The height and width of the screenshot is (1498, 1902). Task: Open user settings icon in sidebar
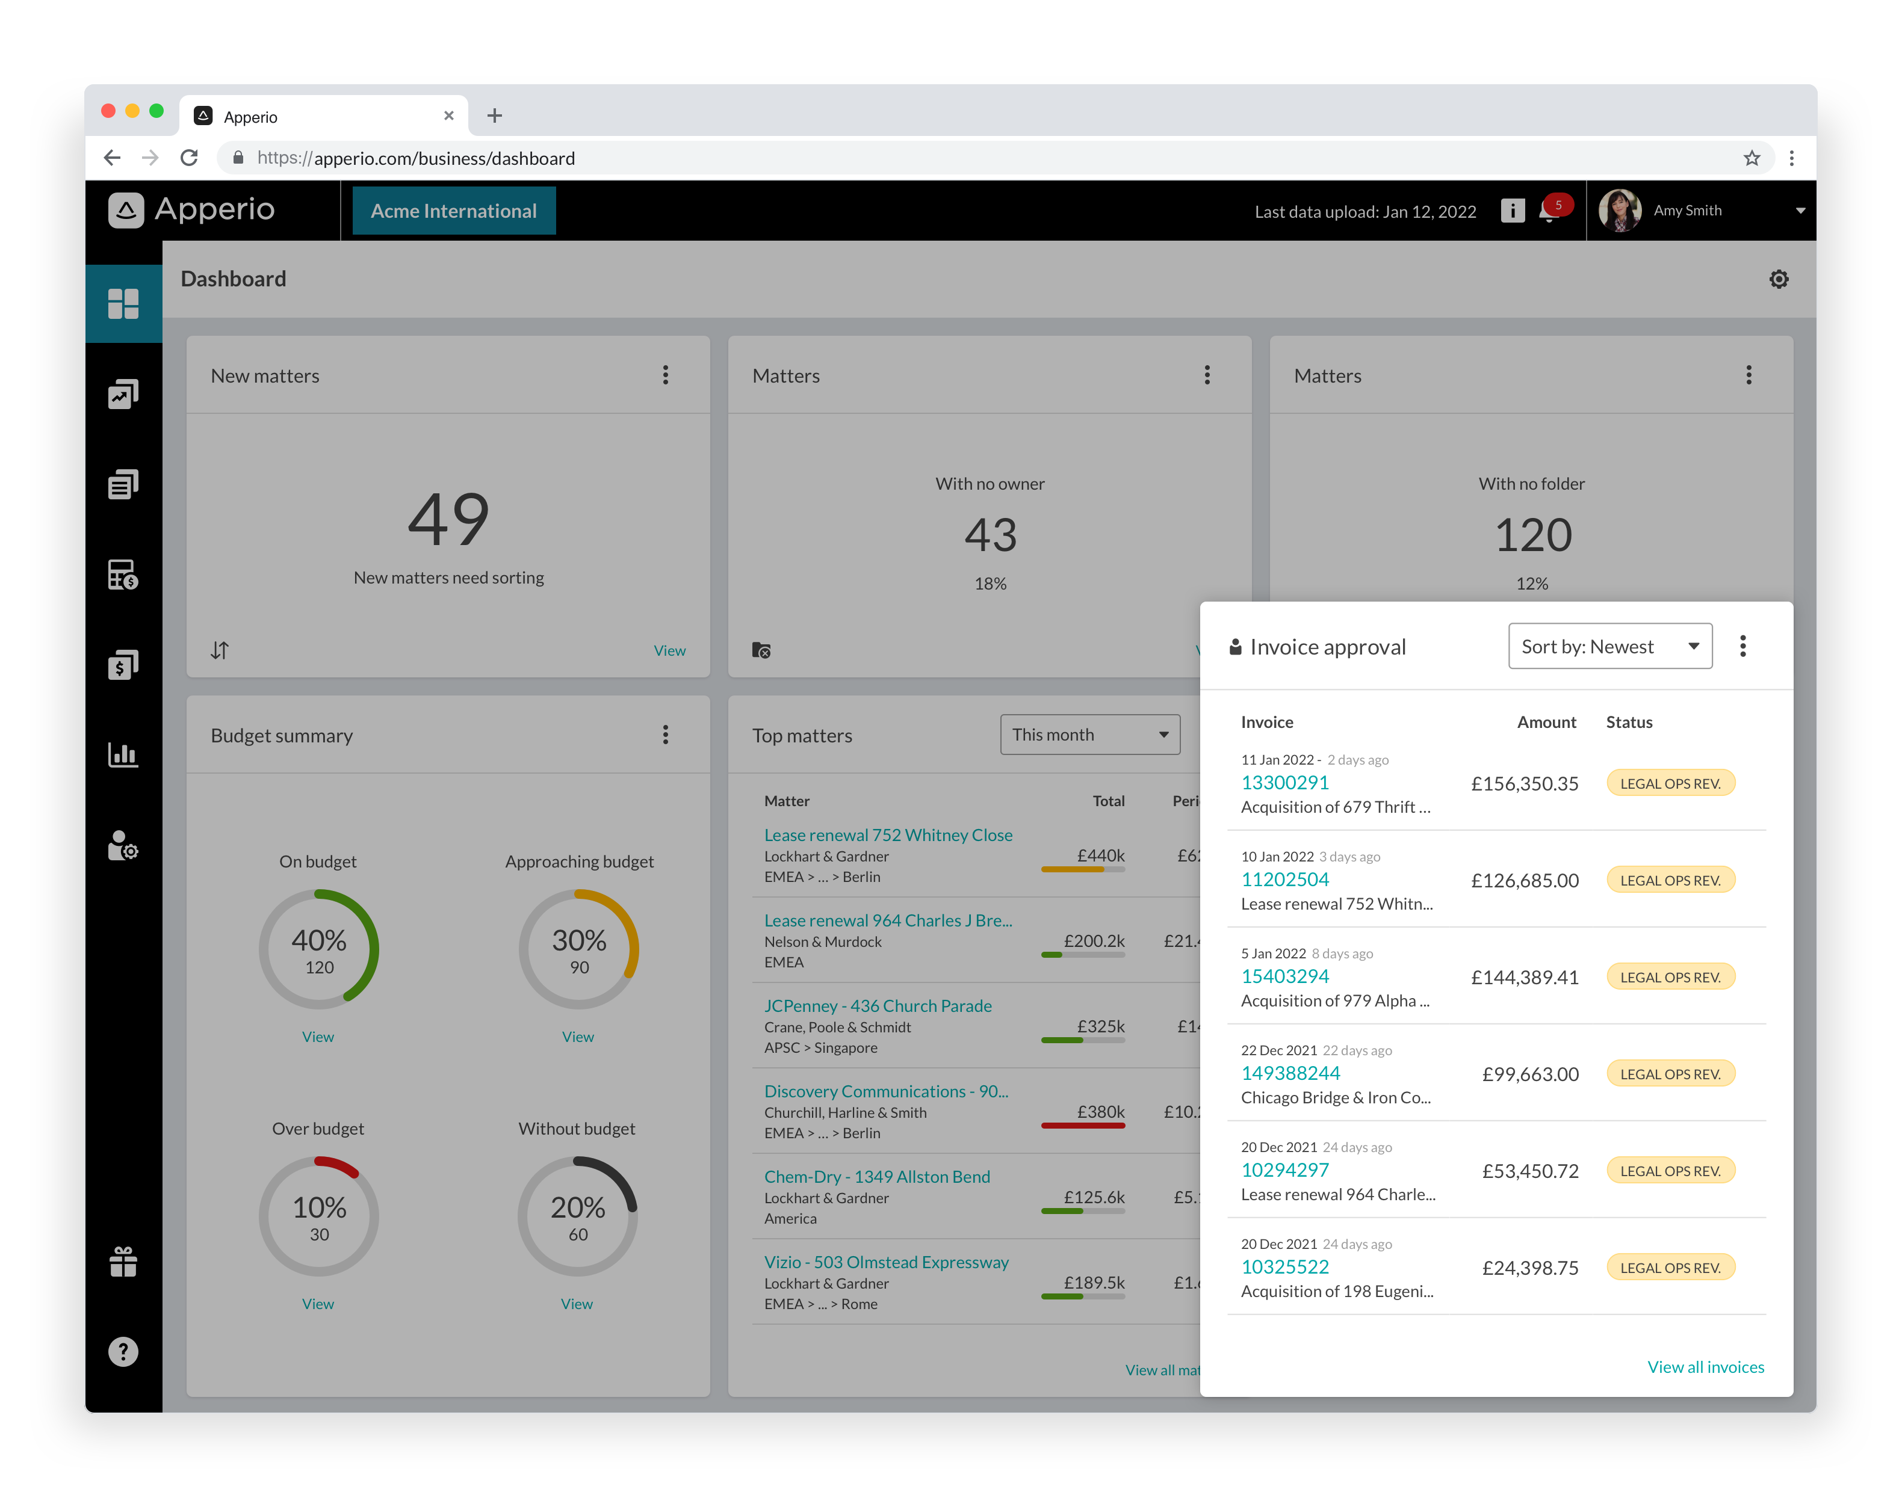123,845
